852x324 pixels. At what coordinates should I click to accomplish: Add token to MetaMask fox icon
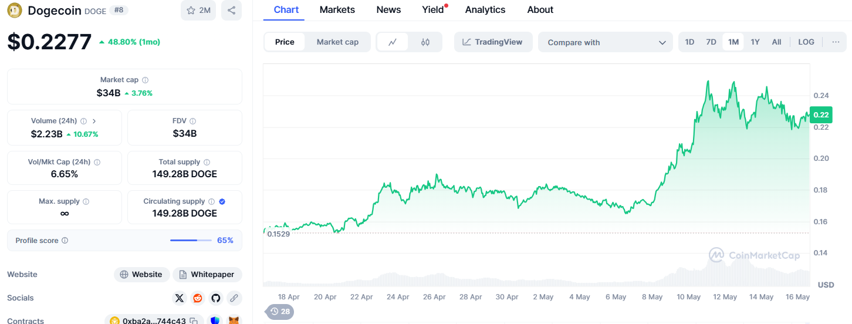[234, 320]
